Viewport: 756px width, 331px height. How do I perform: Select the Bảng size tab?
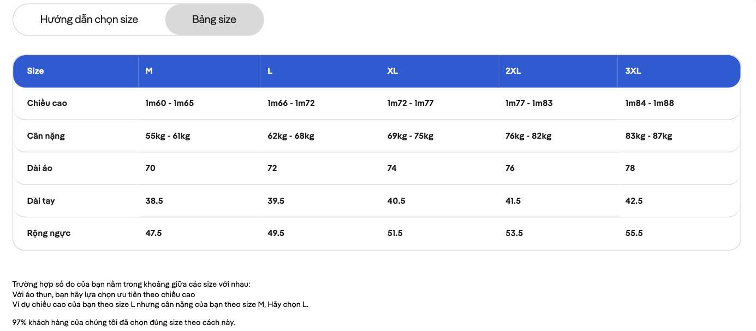(x=215, y=19)
